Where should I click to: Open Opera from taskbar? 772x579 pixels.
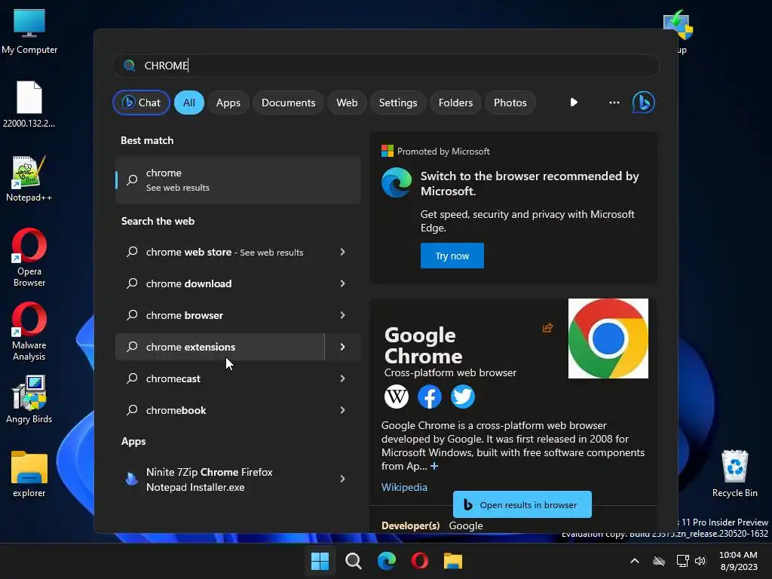point(419,561)
